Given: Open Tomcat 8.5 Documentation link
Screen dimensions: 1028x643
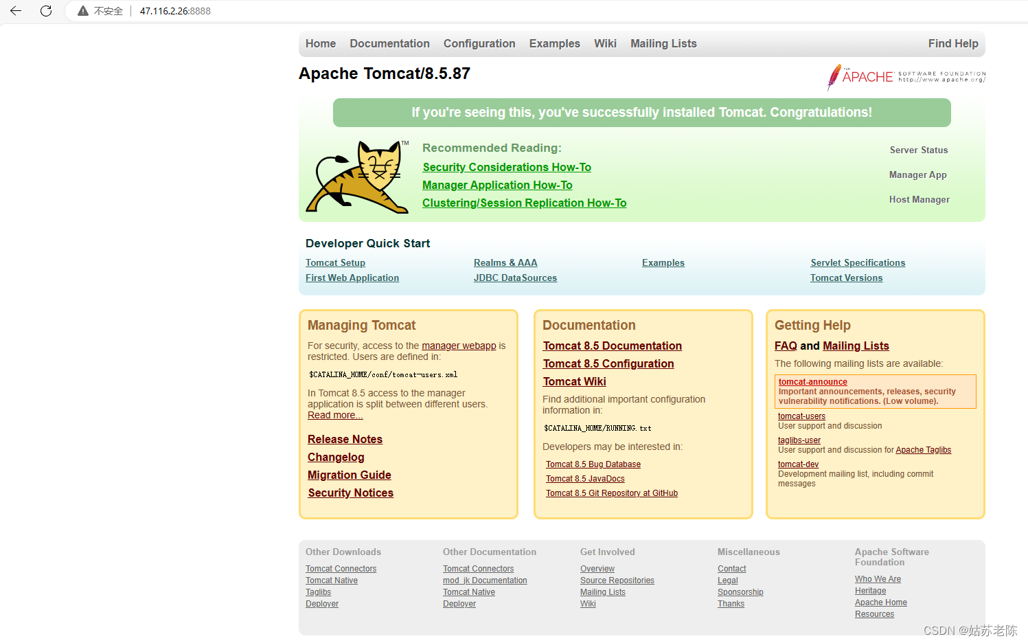Looking at the screenshot, I should [x=612, y=346].
